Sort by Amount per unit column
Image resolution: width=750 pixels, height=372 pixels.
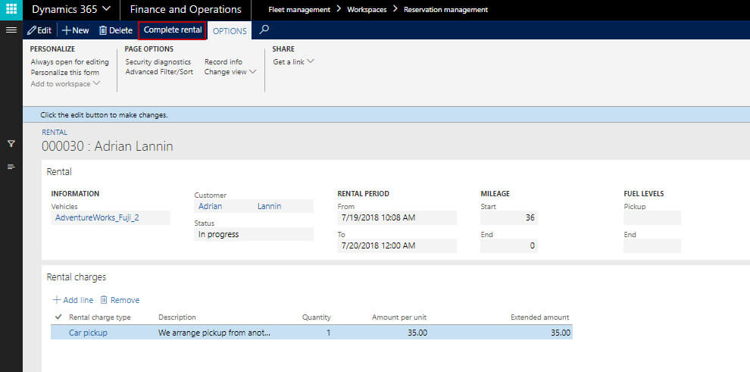coord(399,317)
